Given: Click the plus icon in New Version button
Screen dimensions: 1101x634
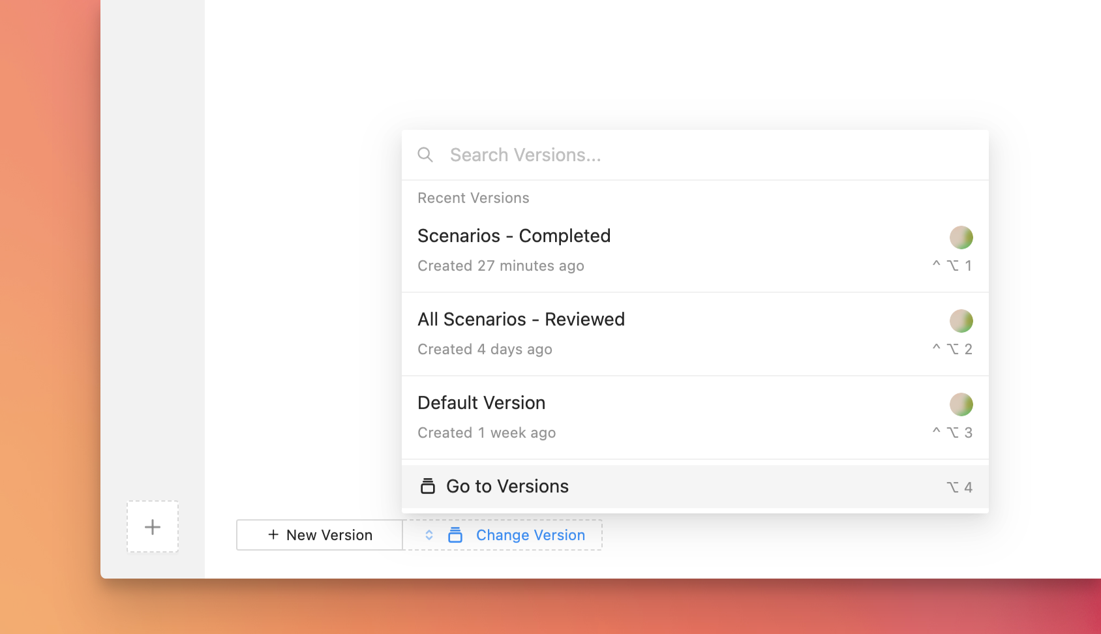Looking at the screenshot, I should (x=273, y=535).
